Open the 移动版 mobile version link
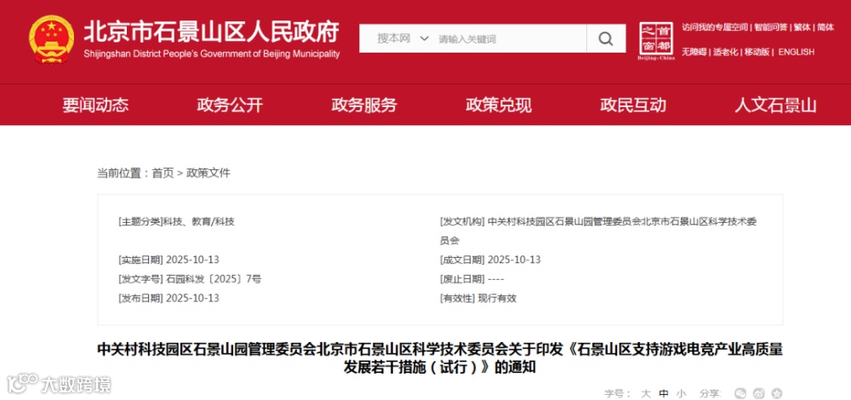Screen dimensions: 851x400 pyautogui.click(x=757, y=52)
